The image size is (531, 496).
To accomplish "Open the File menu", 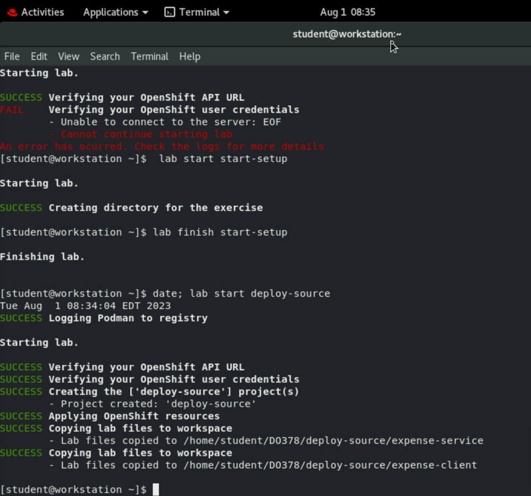I will [x=12, y=56].
